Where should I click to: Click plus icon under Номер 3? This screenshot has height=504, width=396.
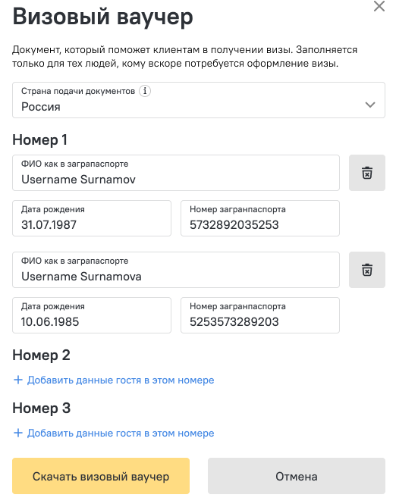tap(18, 433)
